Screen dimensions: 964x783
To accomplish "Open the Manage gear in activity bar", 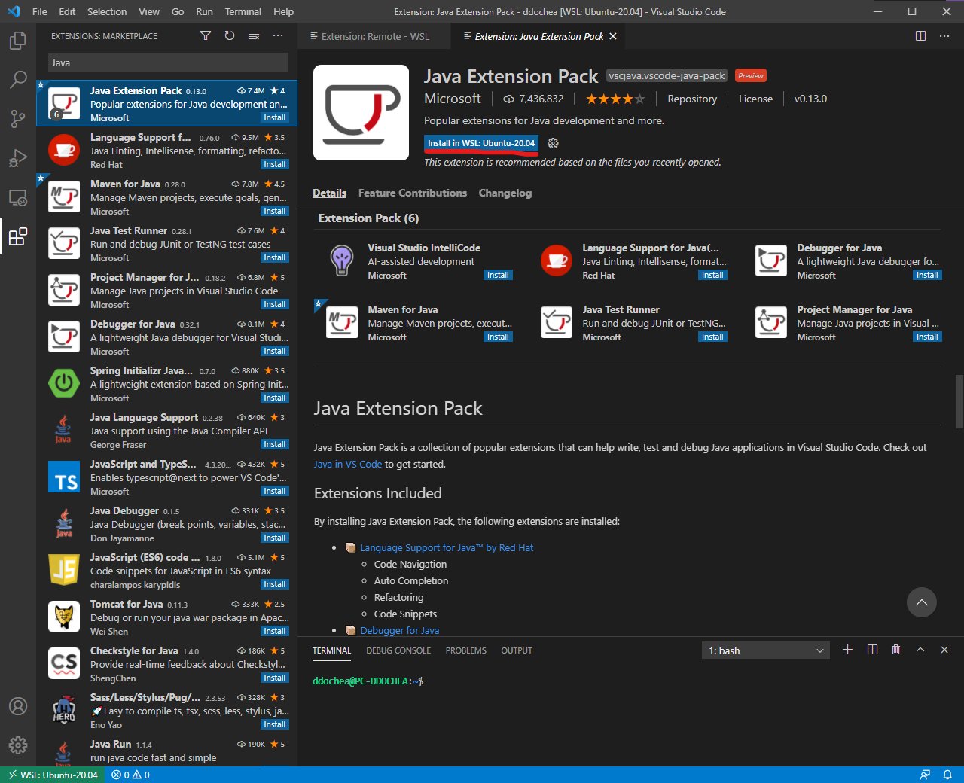I will point(18,745).
